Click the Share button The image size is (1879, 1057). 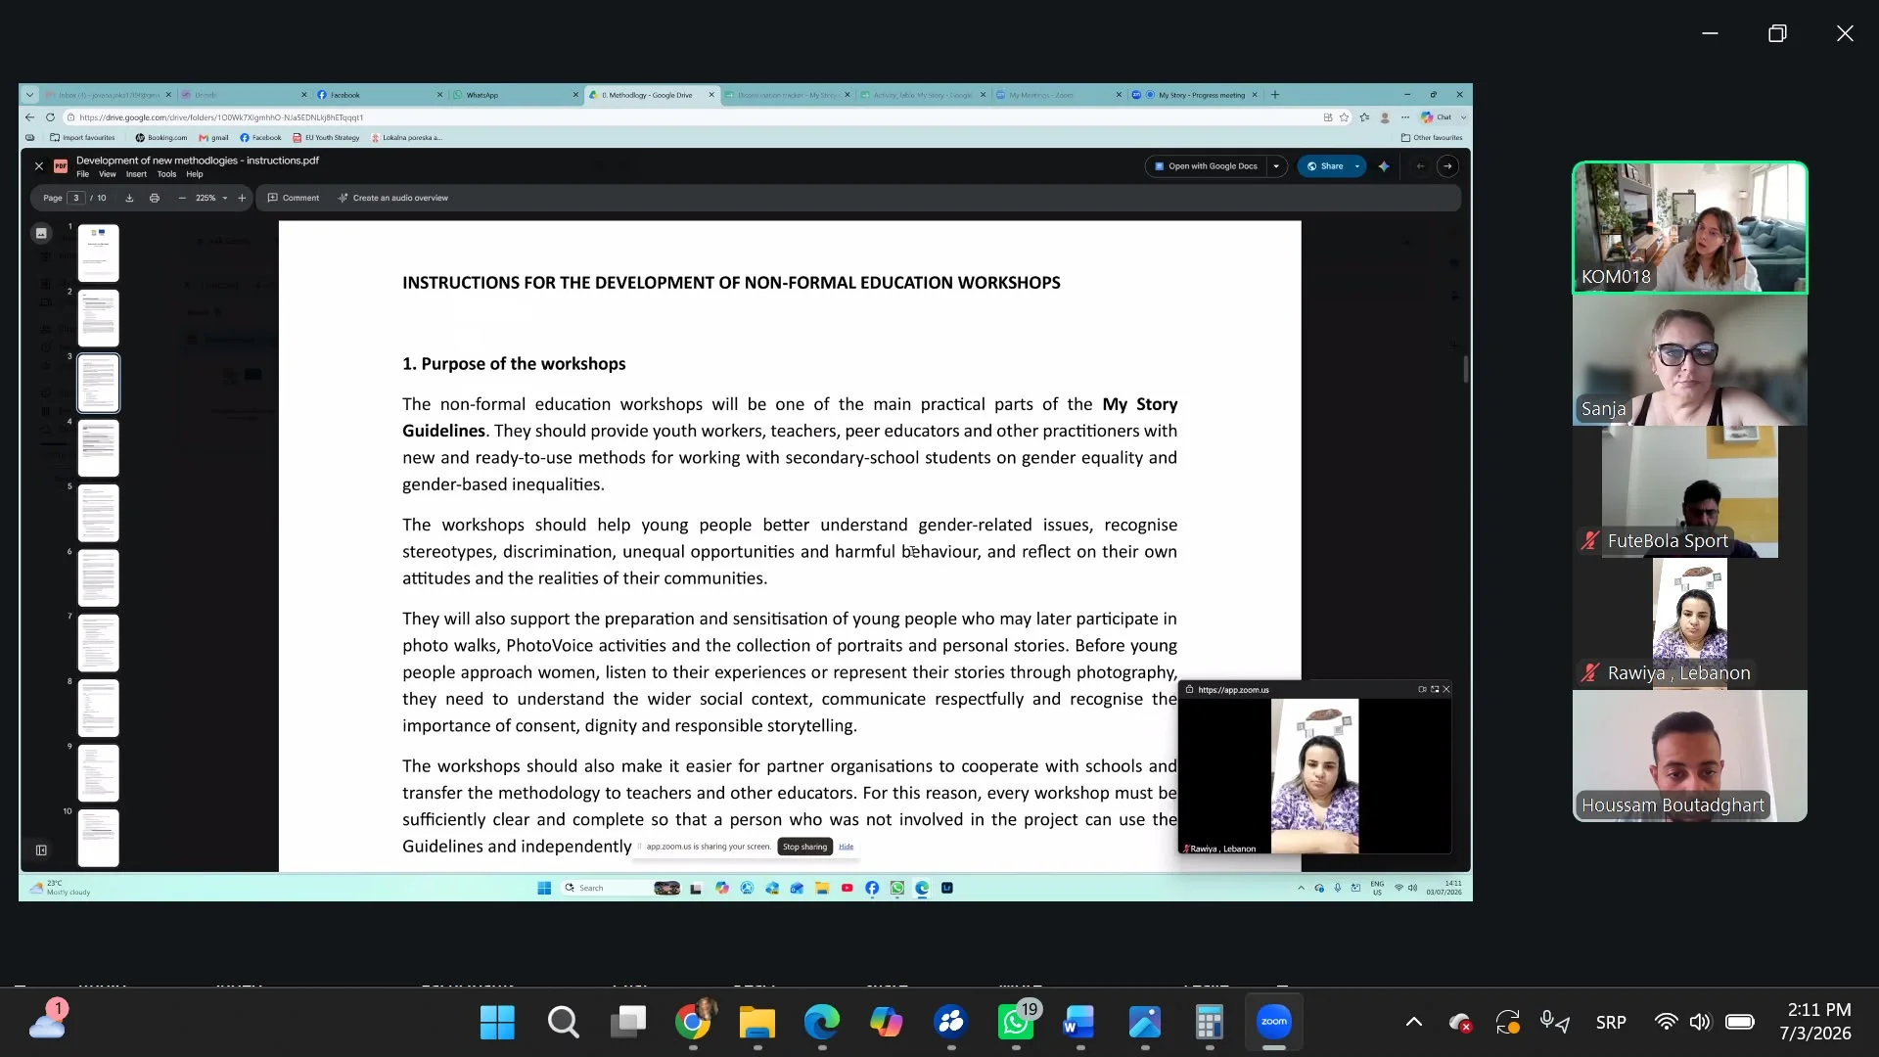[x=1325, y=166]
